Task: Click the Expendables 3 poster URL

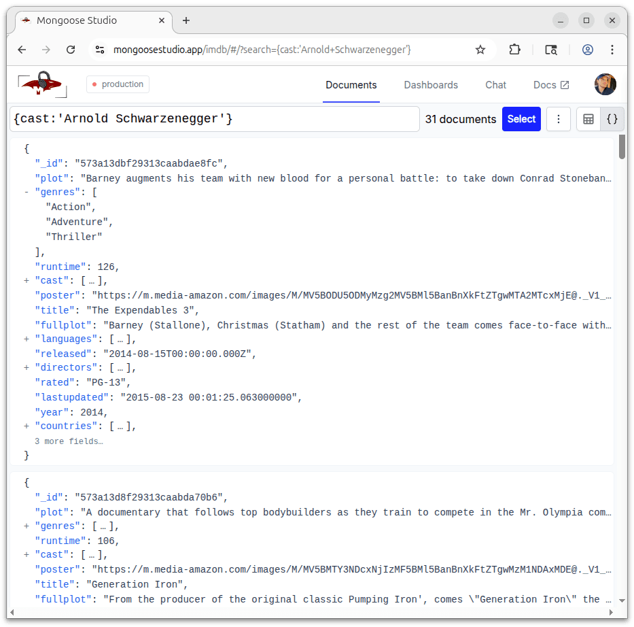Action: tap(351, 296)
